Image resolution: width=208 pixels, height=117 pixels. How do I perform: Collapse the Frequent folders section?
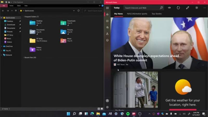click(23, 17)
